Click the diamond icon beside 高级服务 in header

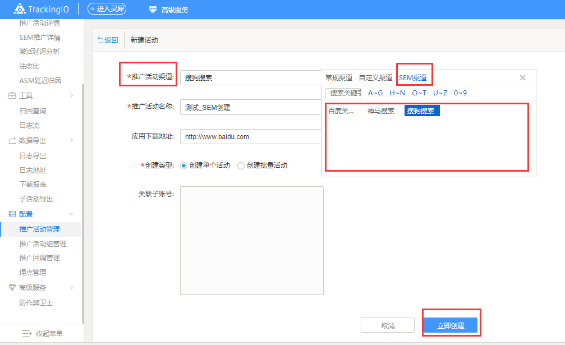153,10
